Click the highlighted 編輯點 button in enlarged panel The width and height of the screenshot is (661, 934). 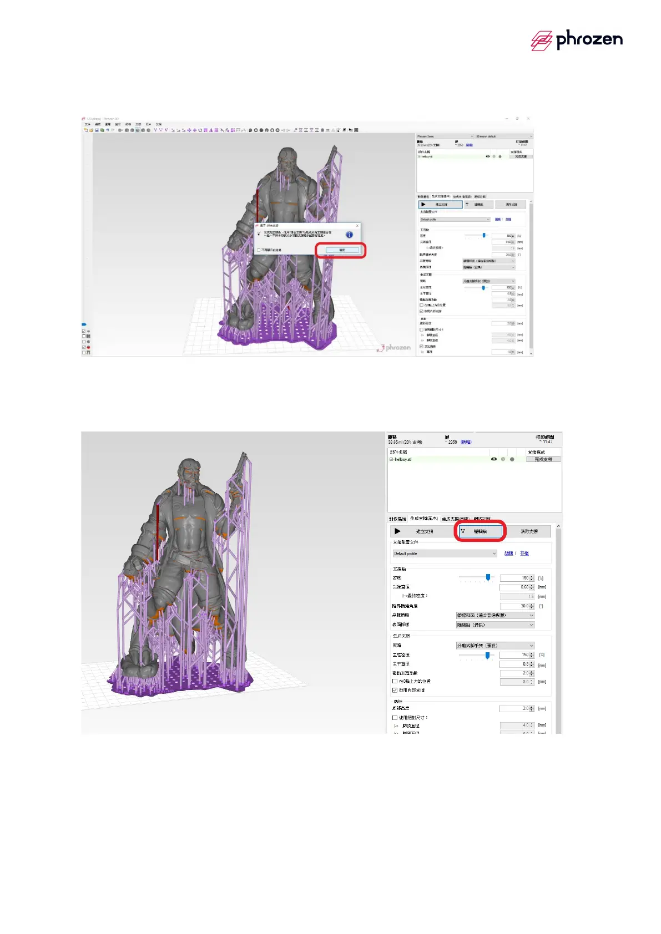pyautogui.click(x=481, y=531)
